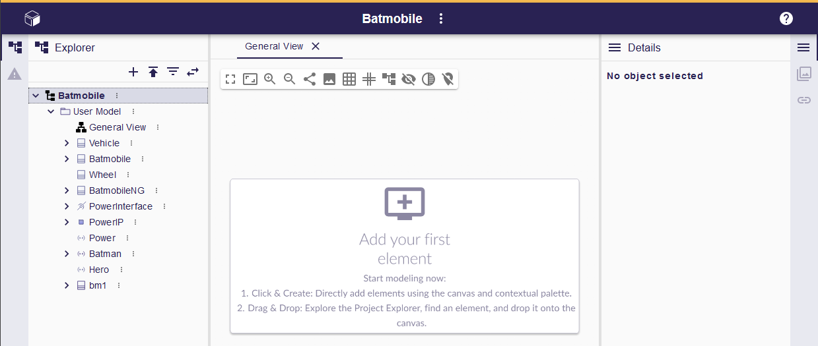Collapse the User Model folder
Image resolution: width=818 pixels, height=346 pixels.
tap(51, 111)
